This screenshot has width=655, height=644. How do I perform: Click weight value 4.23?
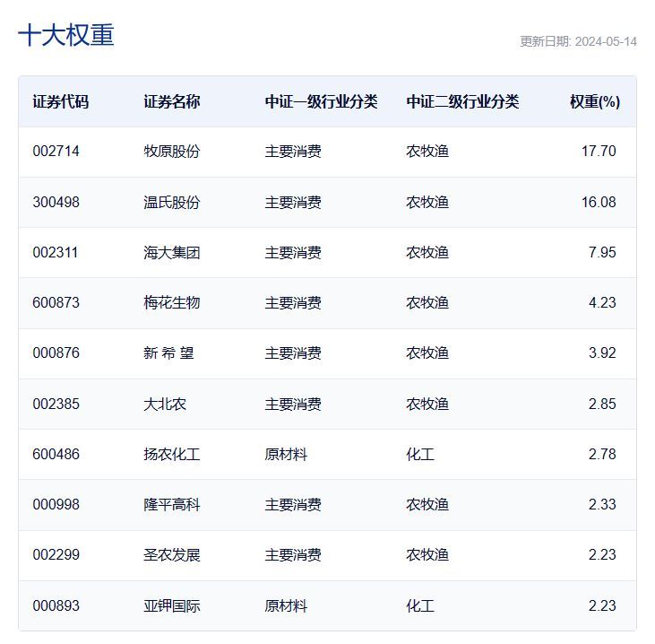click(602, 302)
